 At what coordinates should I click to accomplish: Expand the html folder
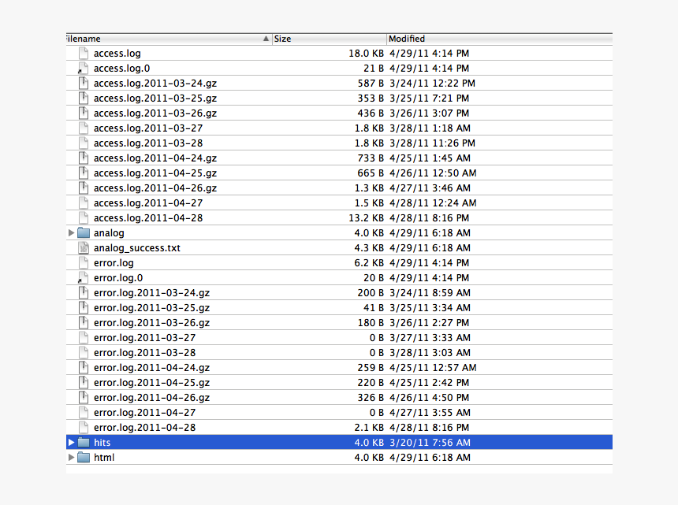(x=71, y=457)
